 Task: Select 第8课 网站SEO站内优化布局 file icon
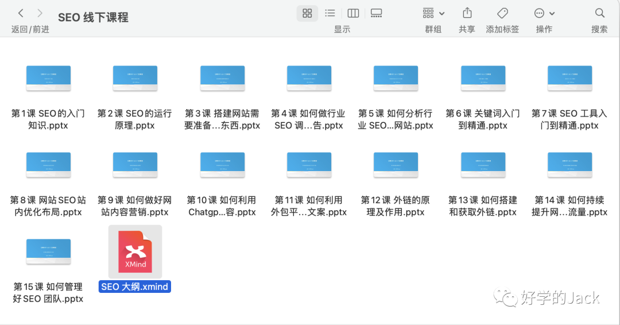[x=48, y=165]
